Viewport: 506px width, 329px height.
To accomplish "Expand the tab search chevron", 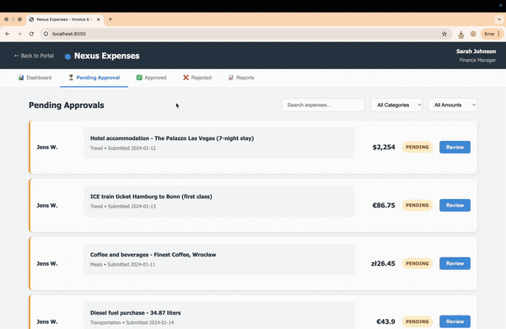I will point(499,19).
